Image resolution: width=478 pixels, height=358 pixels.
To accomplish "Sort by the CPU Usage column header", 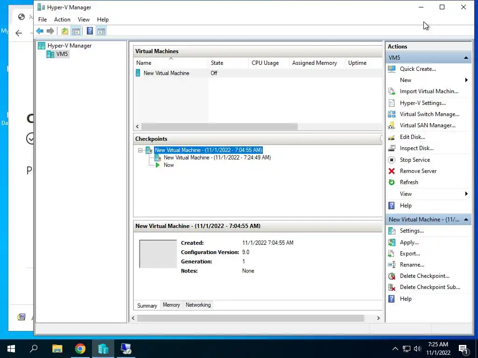I will [x=268, y=63].
